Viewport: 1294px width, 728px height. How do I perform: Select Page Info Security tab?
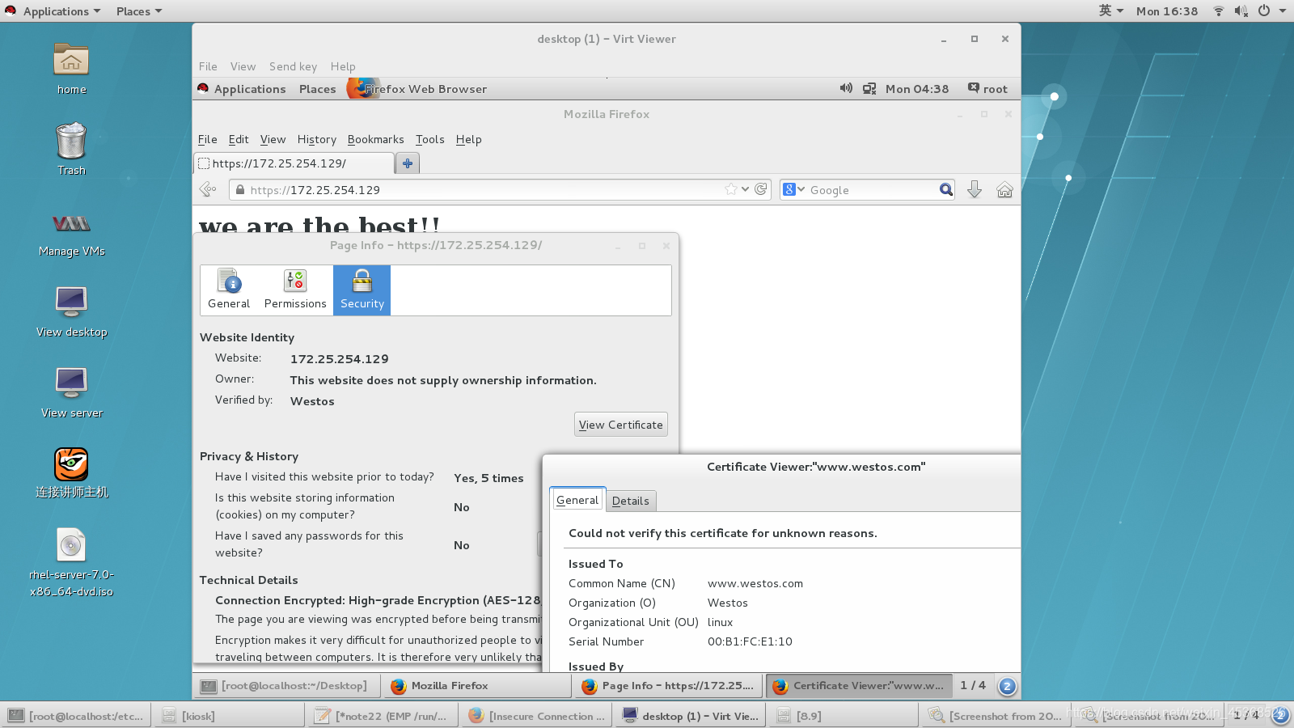click(362, 290)
